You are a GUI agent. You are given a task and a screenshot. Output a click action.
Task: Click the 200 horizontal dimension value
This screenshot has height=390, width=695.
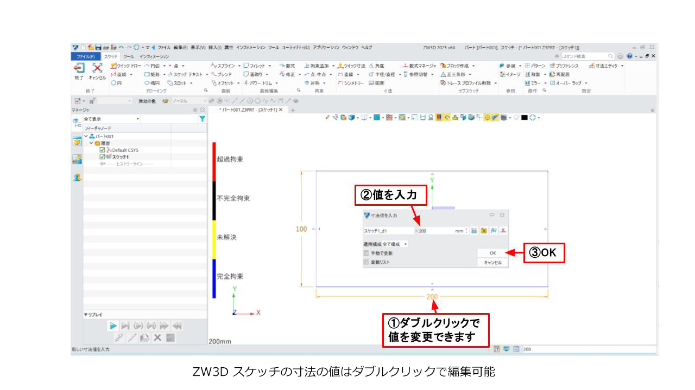click(432, 297)
